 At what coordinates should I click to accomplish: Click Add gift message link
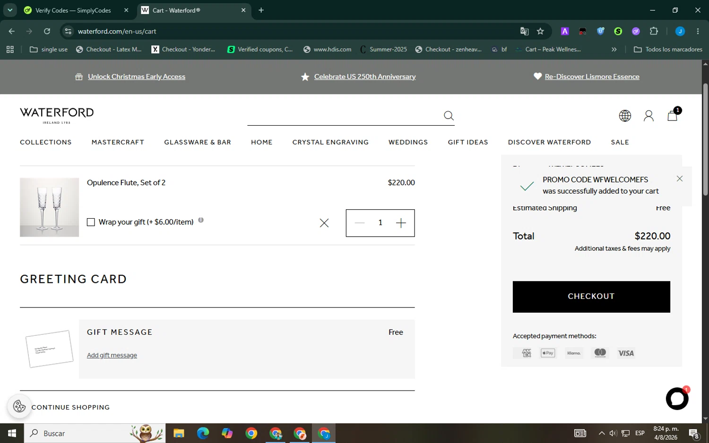[x=112, y=355]
